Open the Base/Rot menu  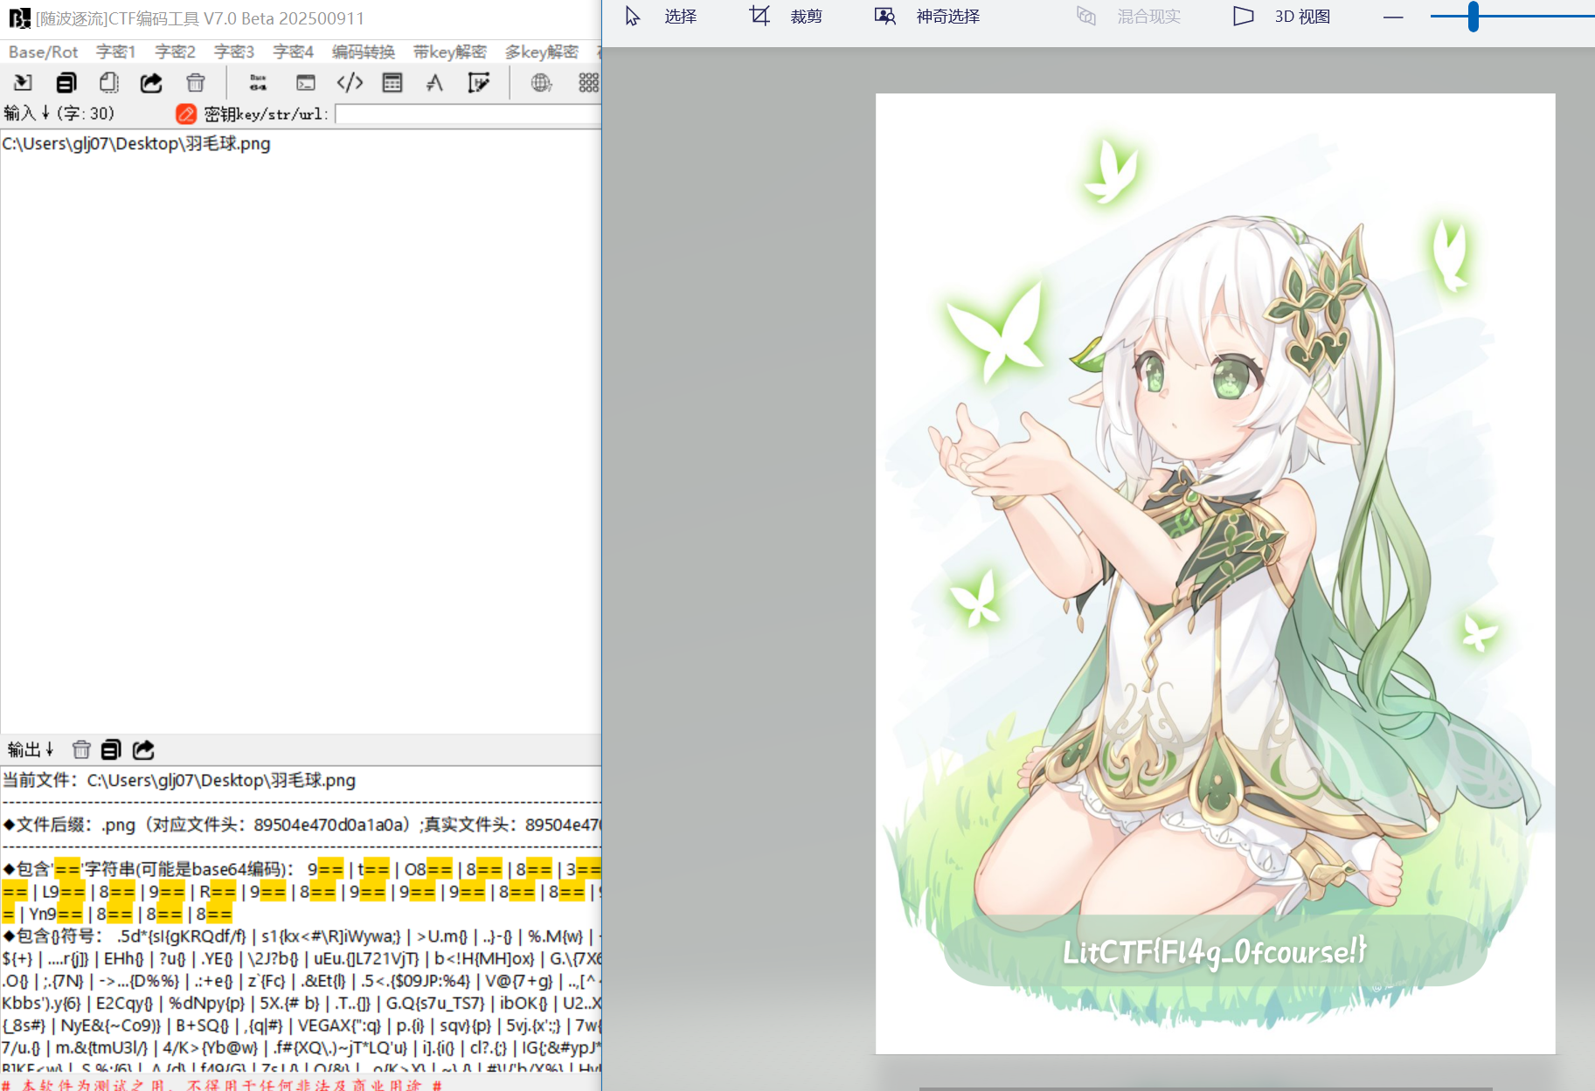[43, 52]
